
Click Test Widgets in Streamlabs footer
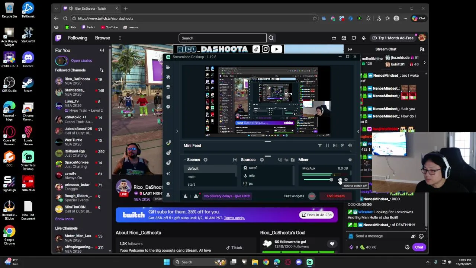click(294, 196)
